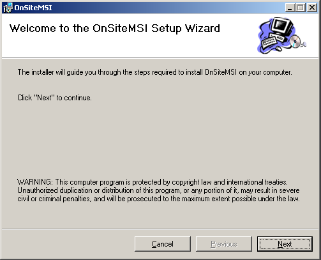Click the computer monitor in the banner graphic
The image size is (321, 260).
click(x=282, y=26)
